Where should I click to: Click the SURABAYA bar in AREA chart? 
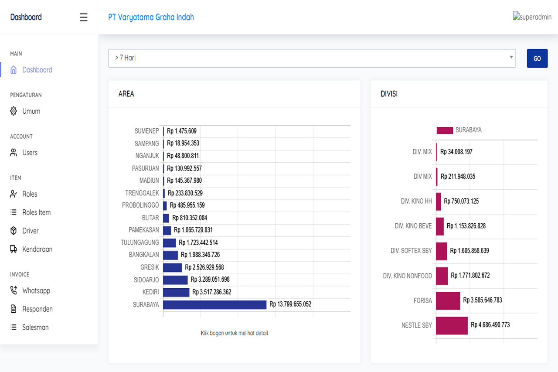(x=214, y=304)
